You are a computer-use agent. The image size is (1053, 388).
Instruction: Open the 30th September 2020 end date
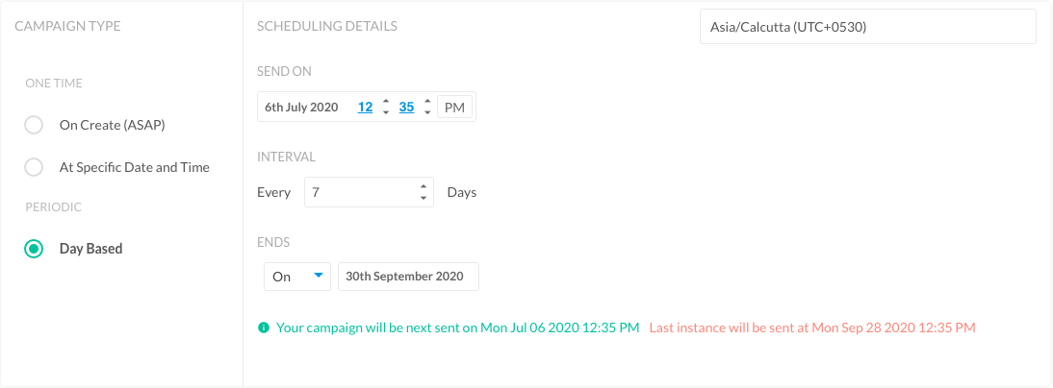click(408, 276)
